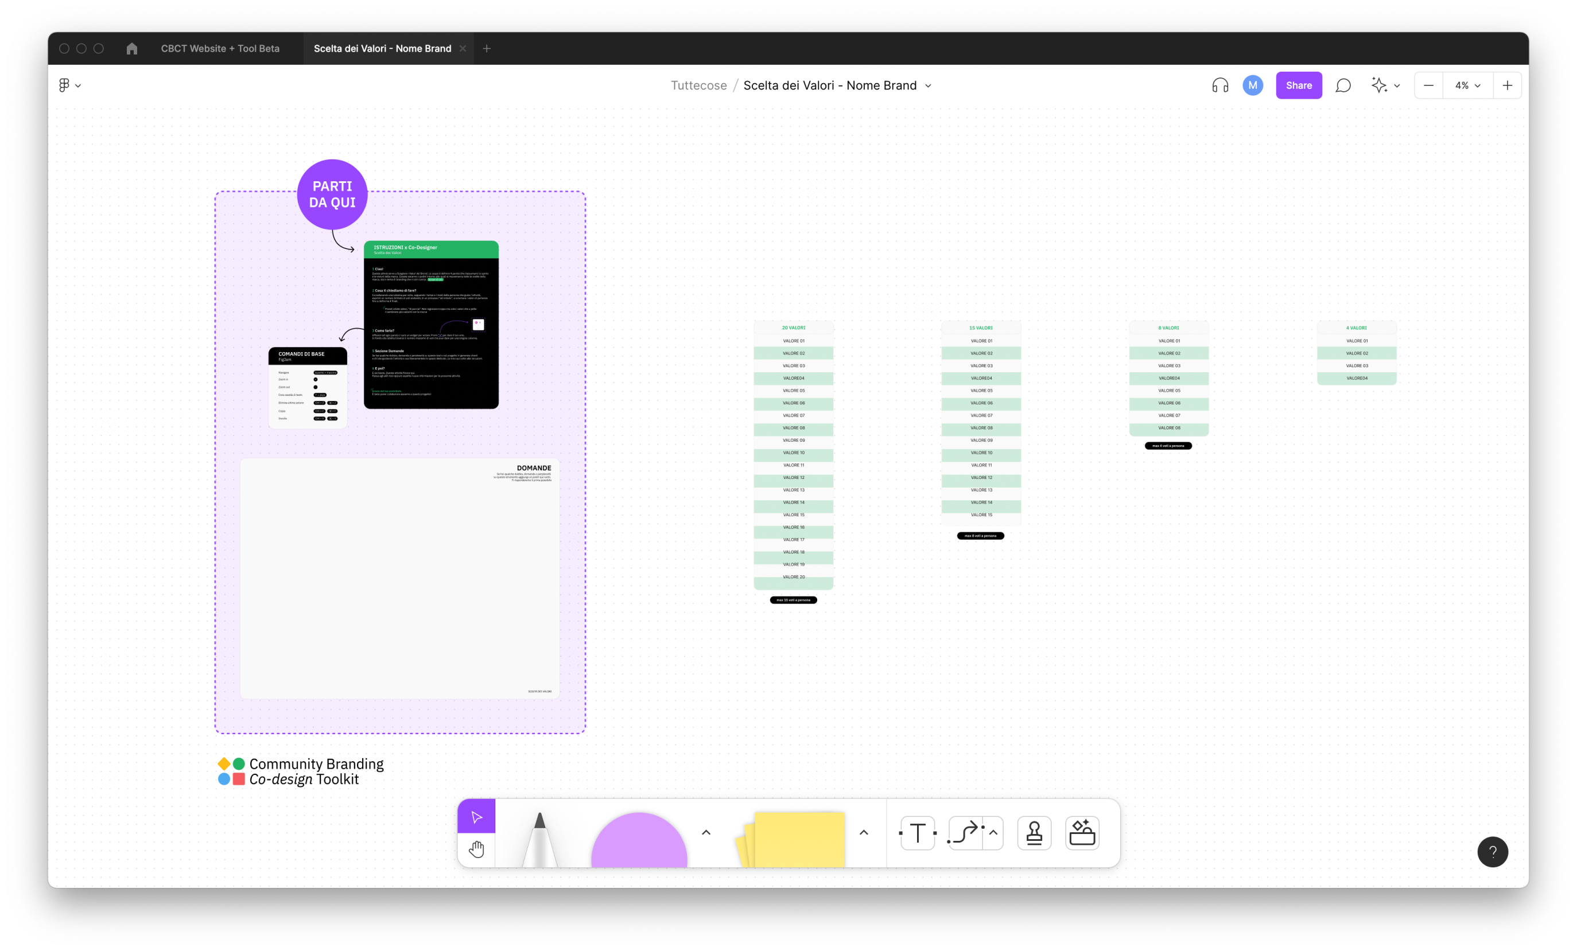Open the AI sparkle tools icon
1577x951 pixels.
pos(1378,85)
